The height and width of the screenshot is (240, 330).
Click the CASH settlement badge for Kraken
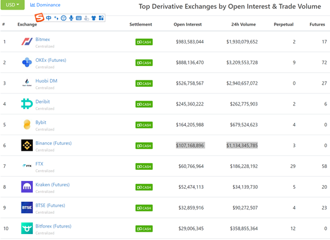(144, 187)
